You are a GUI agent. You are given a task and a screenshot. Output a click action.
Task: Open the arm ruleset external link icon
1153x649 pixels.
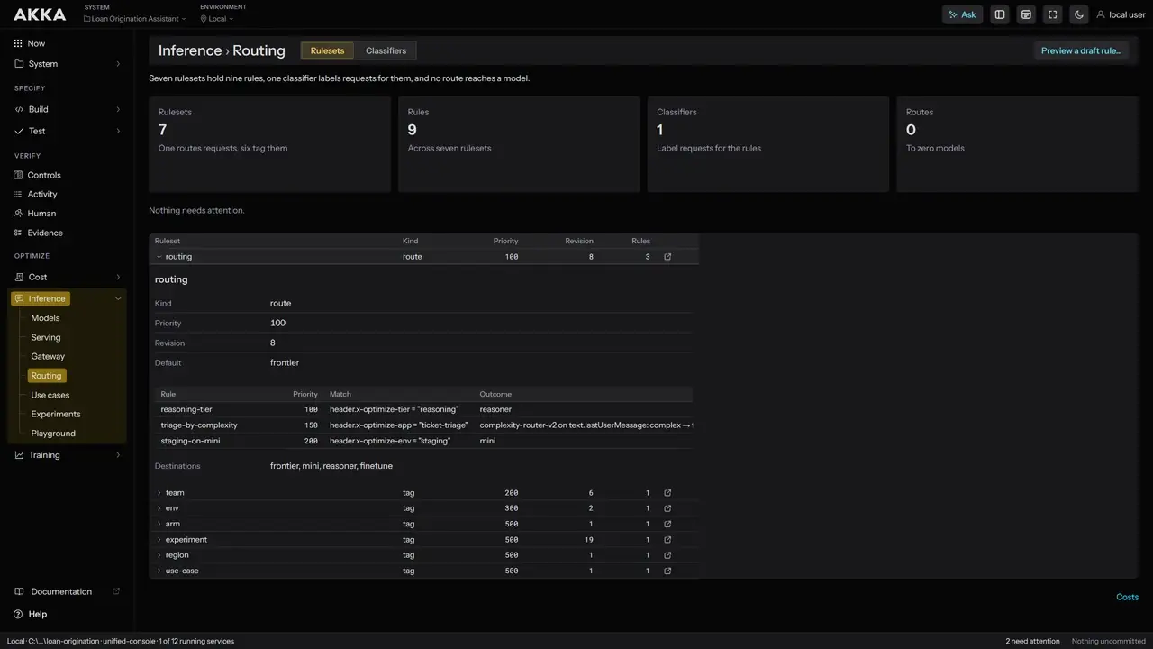tap(667, 524)
